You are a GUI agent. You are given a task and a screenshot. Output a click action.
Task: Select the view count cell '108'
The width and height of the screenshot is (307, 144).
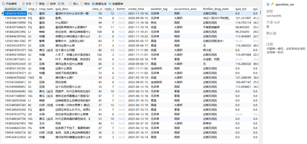click(x=97, y=32)
